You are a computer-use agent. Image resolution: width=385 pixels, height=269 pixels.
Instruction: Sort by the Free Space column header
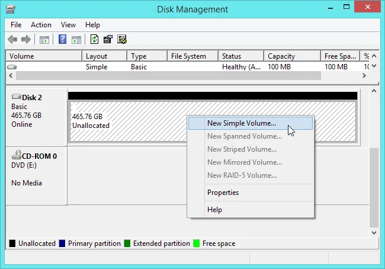pyautogui.click(x=341, y=56)
